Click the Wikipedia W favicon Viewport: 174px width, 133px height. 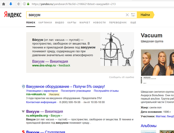click(x=23, y=111)
